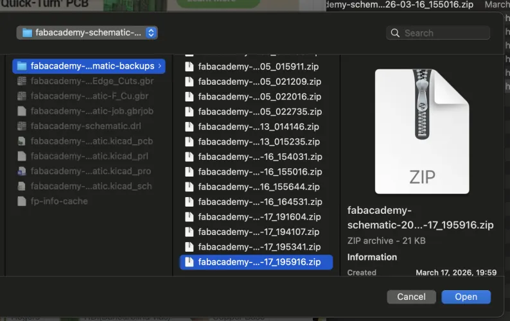
Task: Select fabacademy-...atic-F_Cu.gbr file
Action: 89,96
